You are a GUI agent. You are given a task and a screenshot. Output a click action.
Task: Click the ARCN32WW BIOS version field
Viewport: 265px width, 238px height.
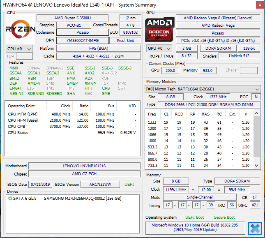[x=100, y=184]
